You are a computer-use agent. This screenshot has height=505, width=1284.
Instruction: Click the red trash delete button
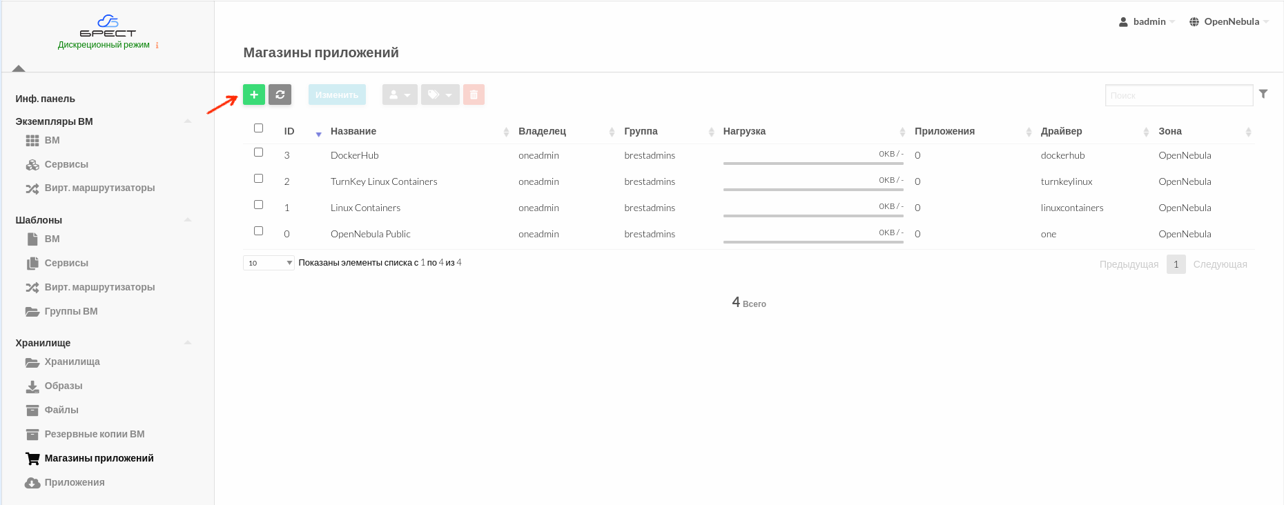click(474, 95)
